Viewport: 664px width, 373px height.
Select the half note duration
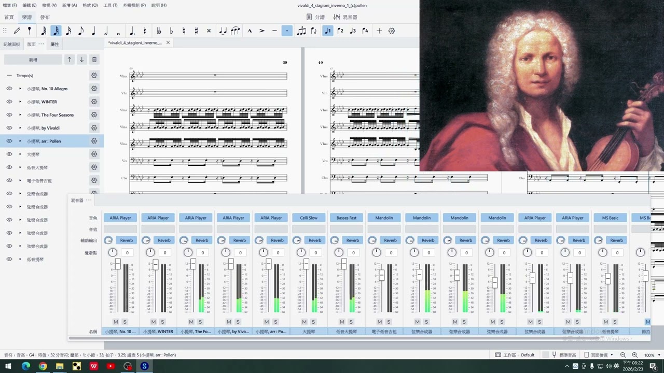(106, 31)
